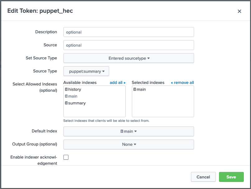
Task: Enable indexer acknowledgement
Action: (x=66, y=157)
